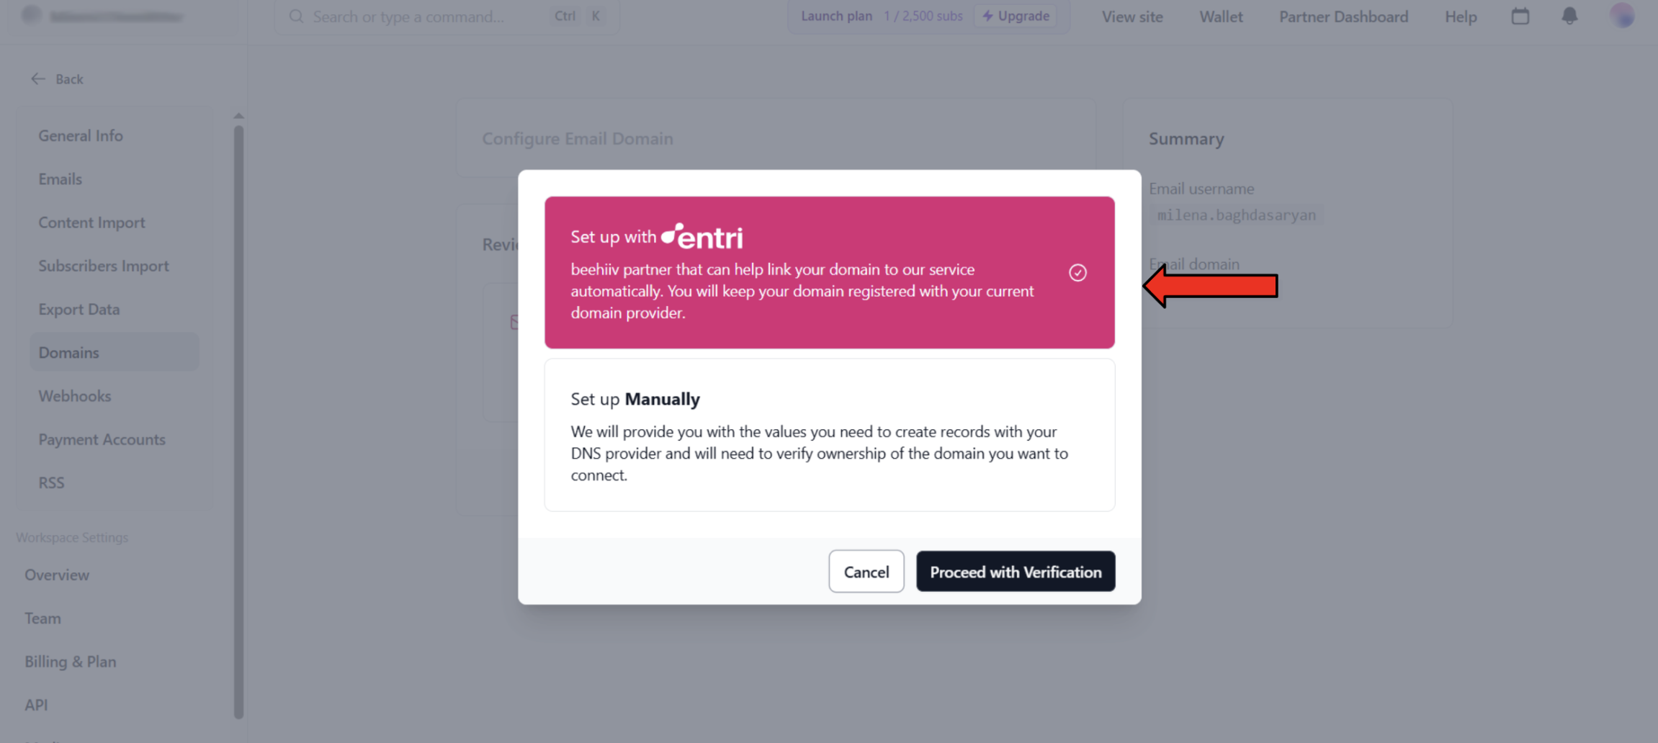Select the checkmark circle on entri option
Screen dimensions: 1658x743
pos(1077,272)
